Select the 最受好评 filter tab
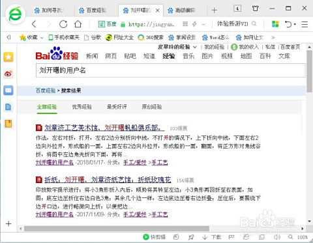Image resolution: width=313 pixels, height=243 pixels. 117,107
